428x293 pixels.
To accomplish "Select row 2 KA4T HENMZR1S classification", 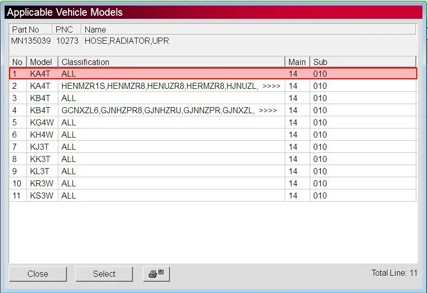I will click(x=213, y=86).
